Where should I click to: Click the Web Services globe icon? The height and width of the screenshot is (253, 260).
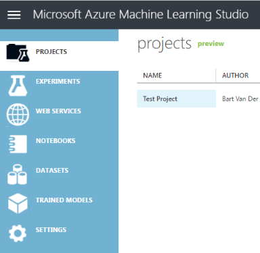(18, 114)
